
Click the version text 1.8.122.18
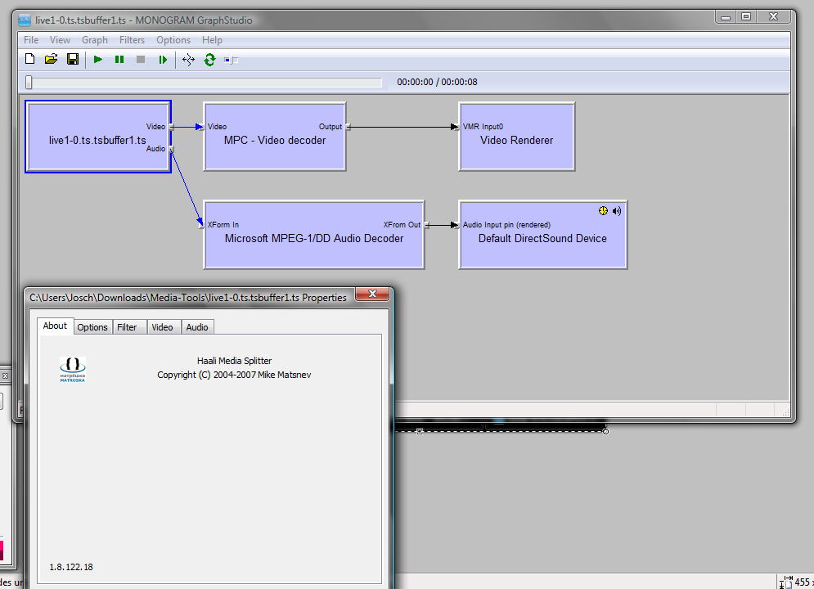(x=71, y=567)
